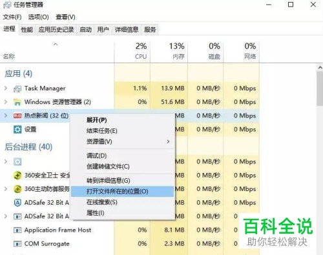Expand the unnamed background process row
323x255 pixels.
pyautogui.click(x=6, y=161)
